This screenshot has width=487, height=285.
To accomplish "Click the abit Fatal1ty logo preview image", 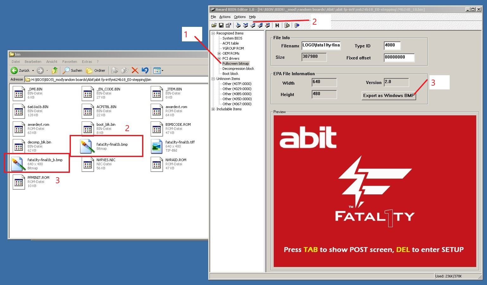I will (375, 191).
